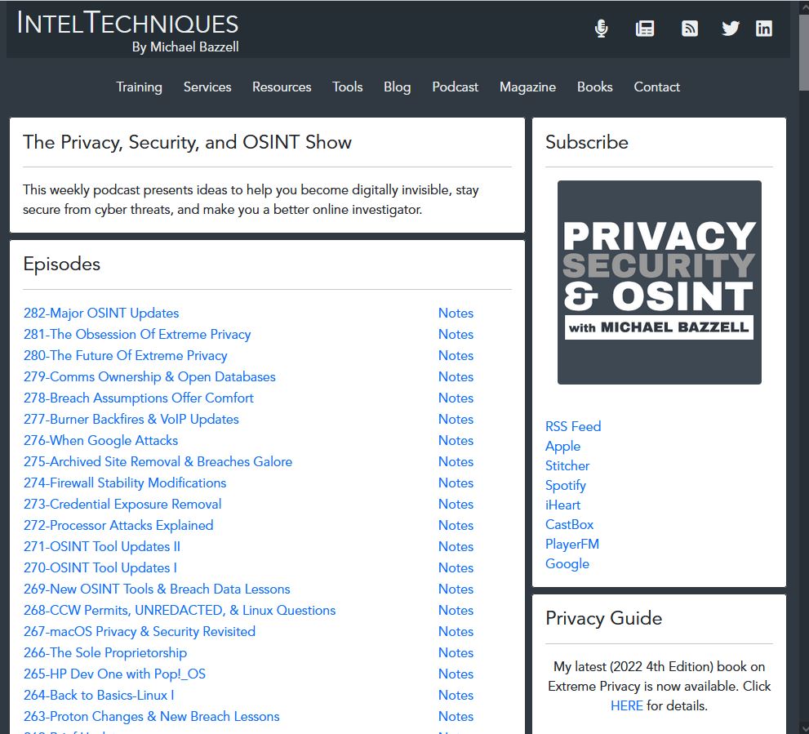809x734 pixels.
Task: Open episode 272-Processor Attacks Explained
Action: point(118,525)
